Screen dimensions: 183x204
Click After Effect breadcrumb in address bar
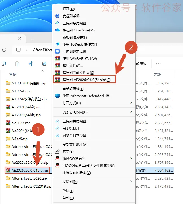click(43, 50)
